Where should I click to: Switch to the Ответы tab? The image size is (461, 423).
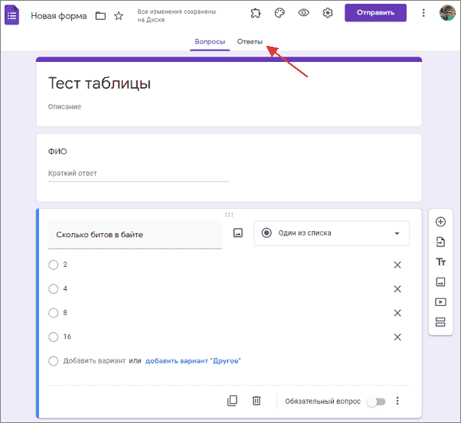(x=250, y=42)
